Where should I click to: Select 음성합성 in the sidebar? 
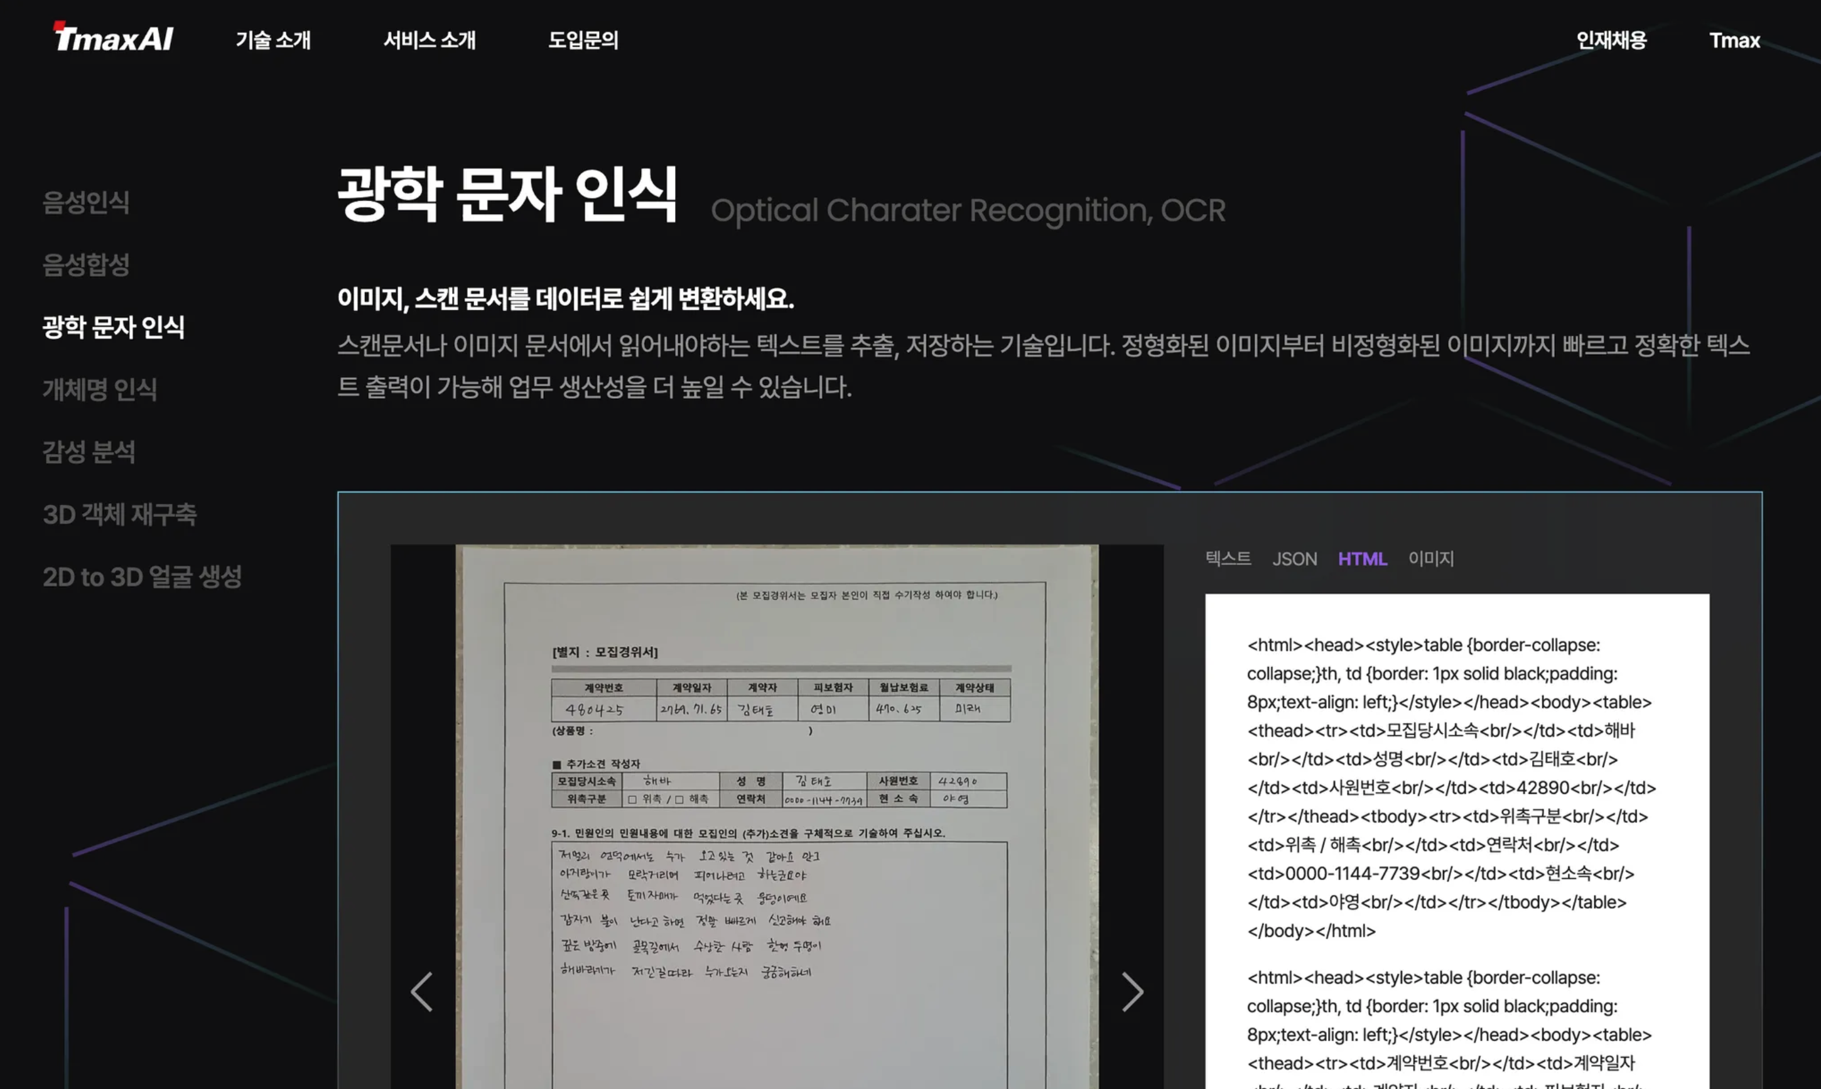click(86, 265)
